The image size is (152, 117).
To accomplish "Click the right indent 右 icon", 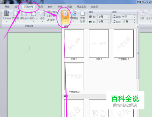I will [x=91, y=22].
